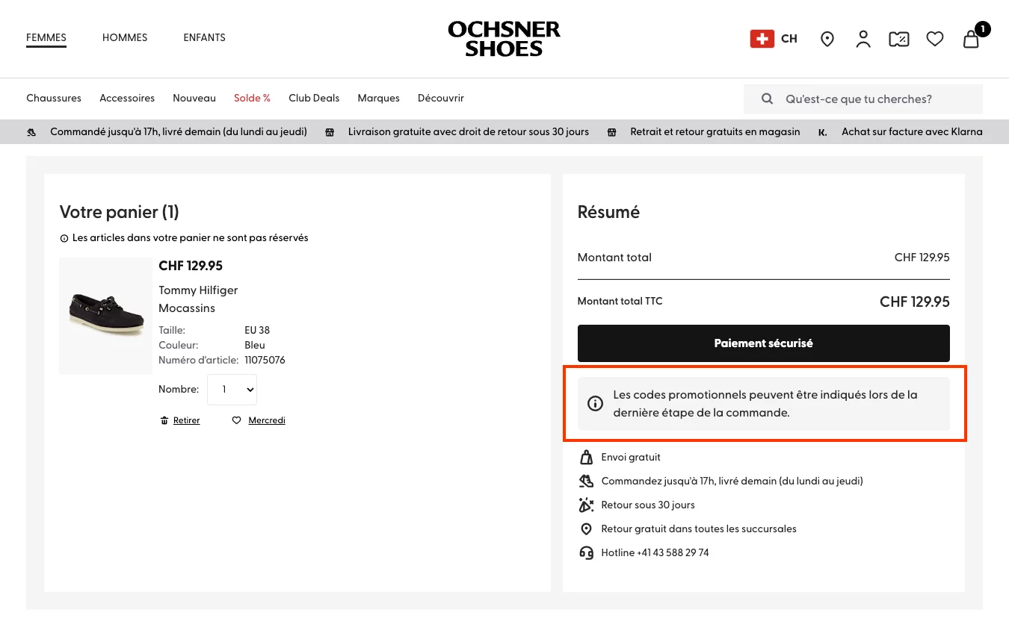Open the store locator pin icon
Viewport: 1009px width, 636px height.
tap(827, 39)
